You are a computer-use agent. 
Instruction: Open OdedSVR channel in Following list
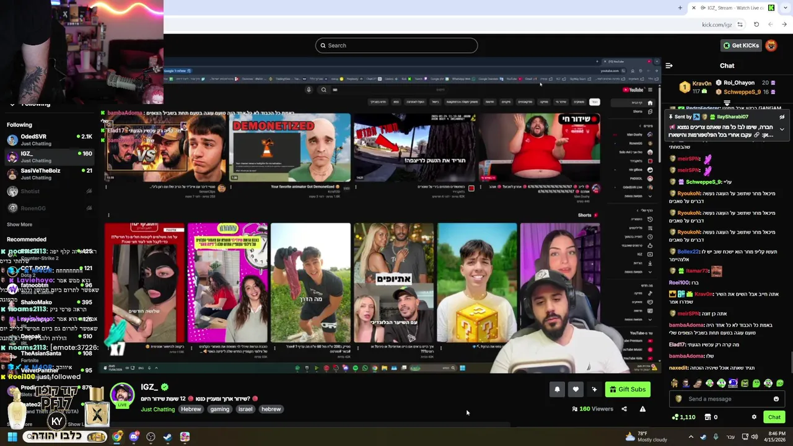pos(50,139)
